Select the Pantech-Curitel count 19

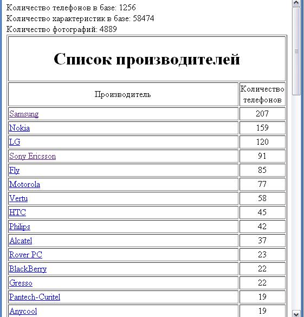coord(262,297)
